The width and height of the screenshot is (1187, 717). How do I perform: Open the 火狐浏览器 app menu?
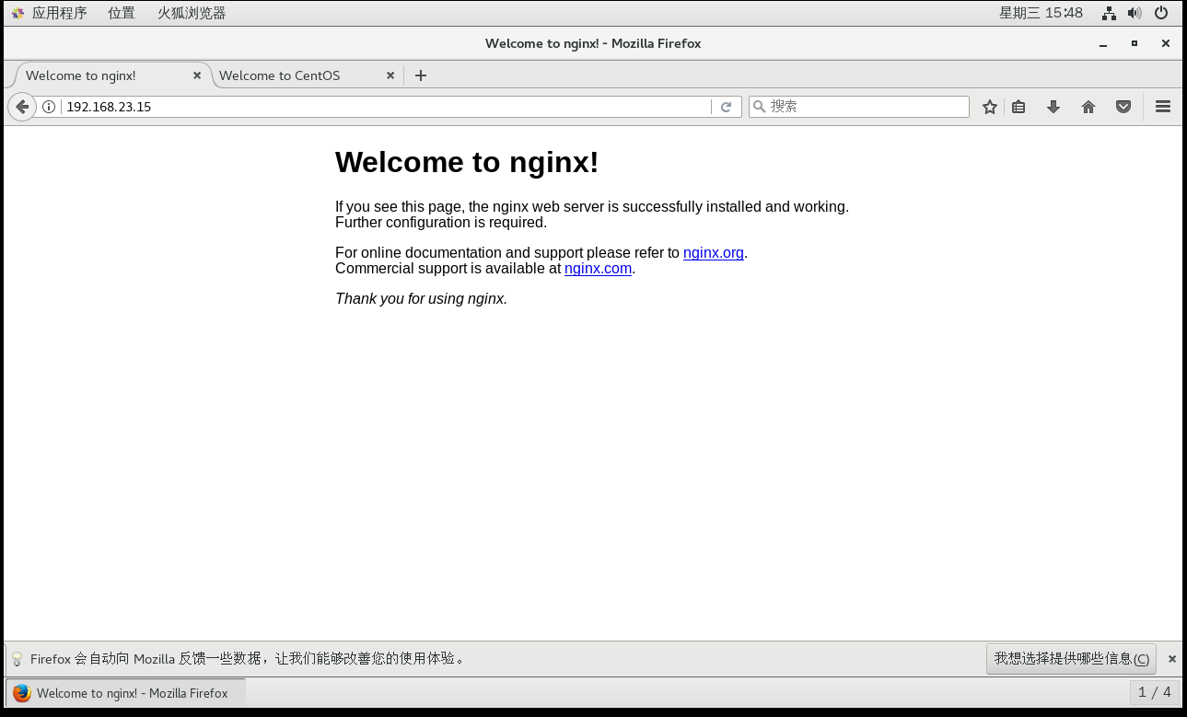tap(192, 13)
